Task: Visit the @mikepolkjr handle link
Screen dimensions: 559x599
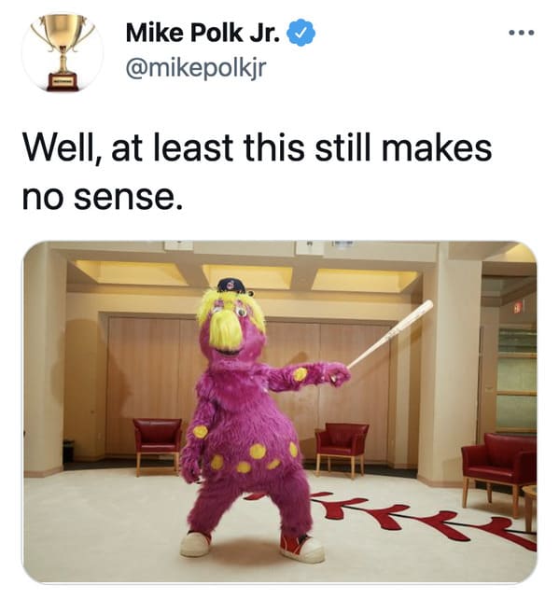Action: click(196, 68)
